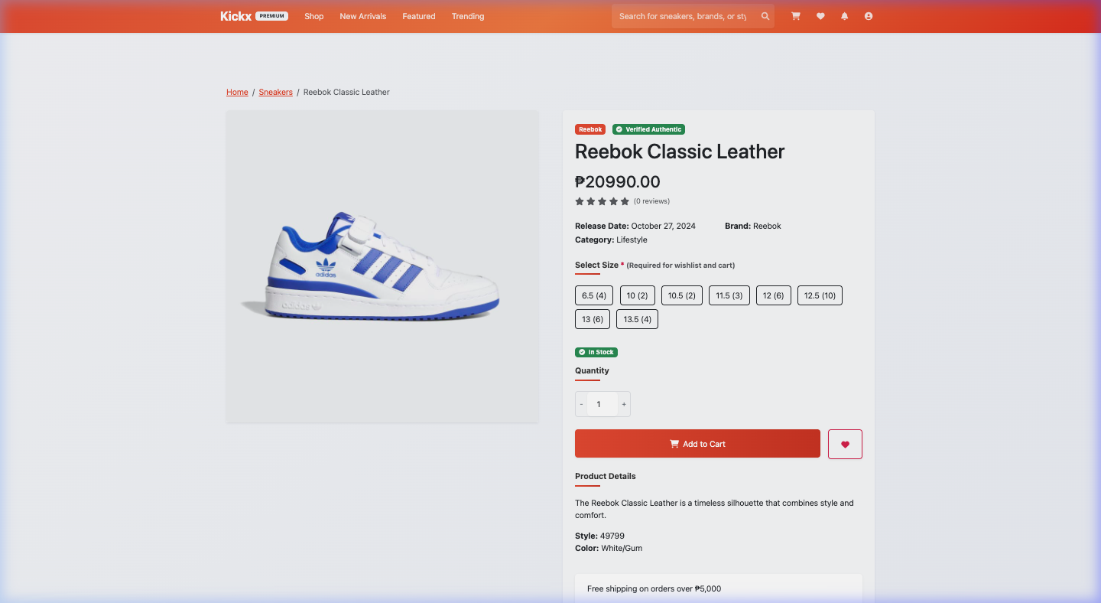Follow the Home breadcrumb link
This screenshot has height=603, width=1101.
237,92
